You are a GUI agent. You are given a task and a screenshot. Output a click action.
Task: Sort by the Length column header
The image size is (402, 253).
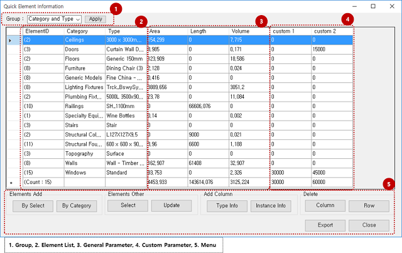(x=208, y=31)
